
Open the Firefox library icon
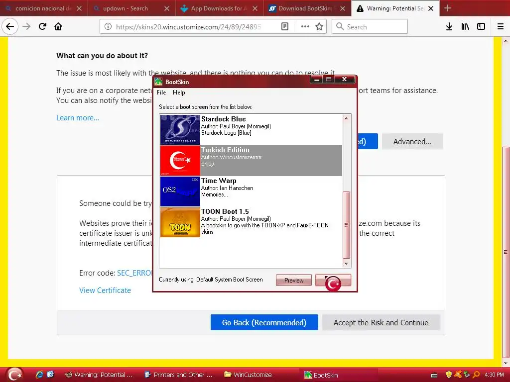[465, 27]
